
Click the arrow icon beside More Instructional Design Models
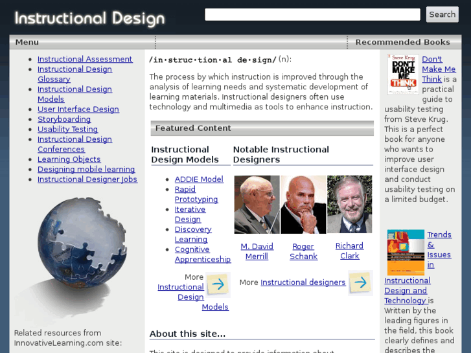pos(218,284)
